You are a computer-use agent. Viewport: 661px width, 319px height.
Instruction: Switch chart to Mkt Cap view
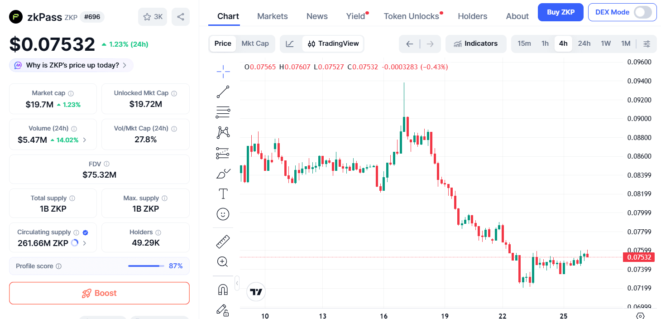pyautogui.click(x=255, y=43)
